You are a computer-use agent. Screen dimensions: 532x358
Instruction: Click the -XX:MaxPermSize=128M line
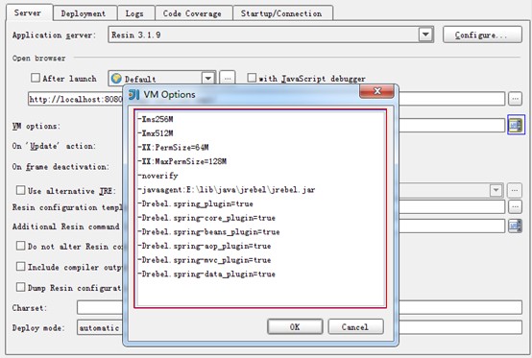181,161
